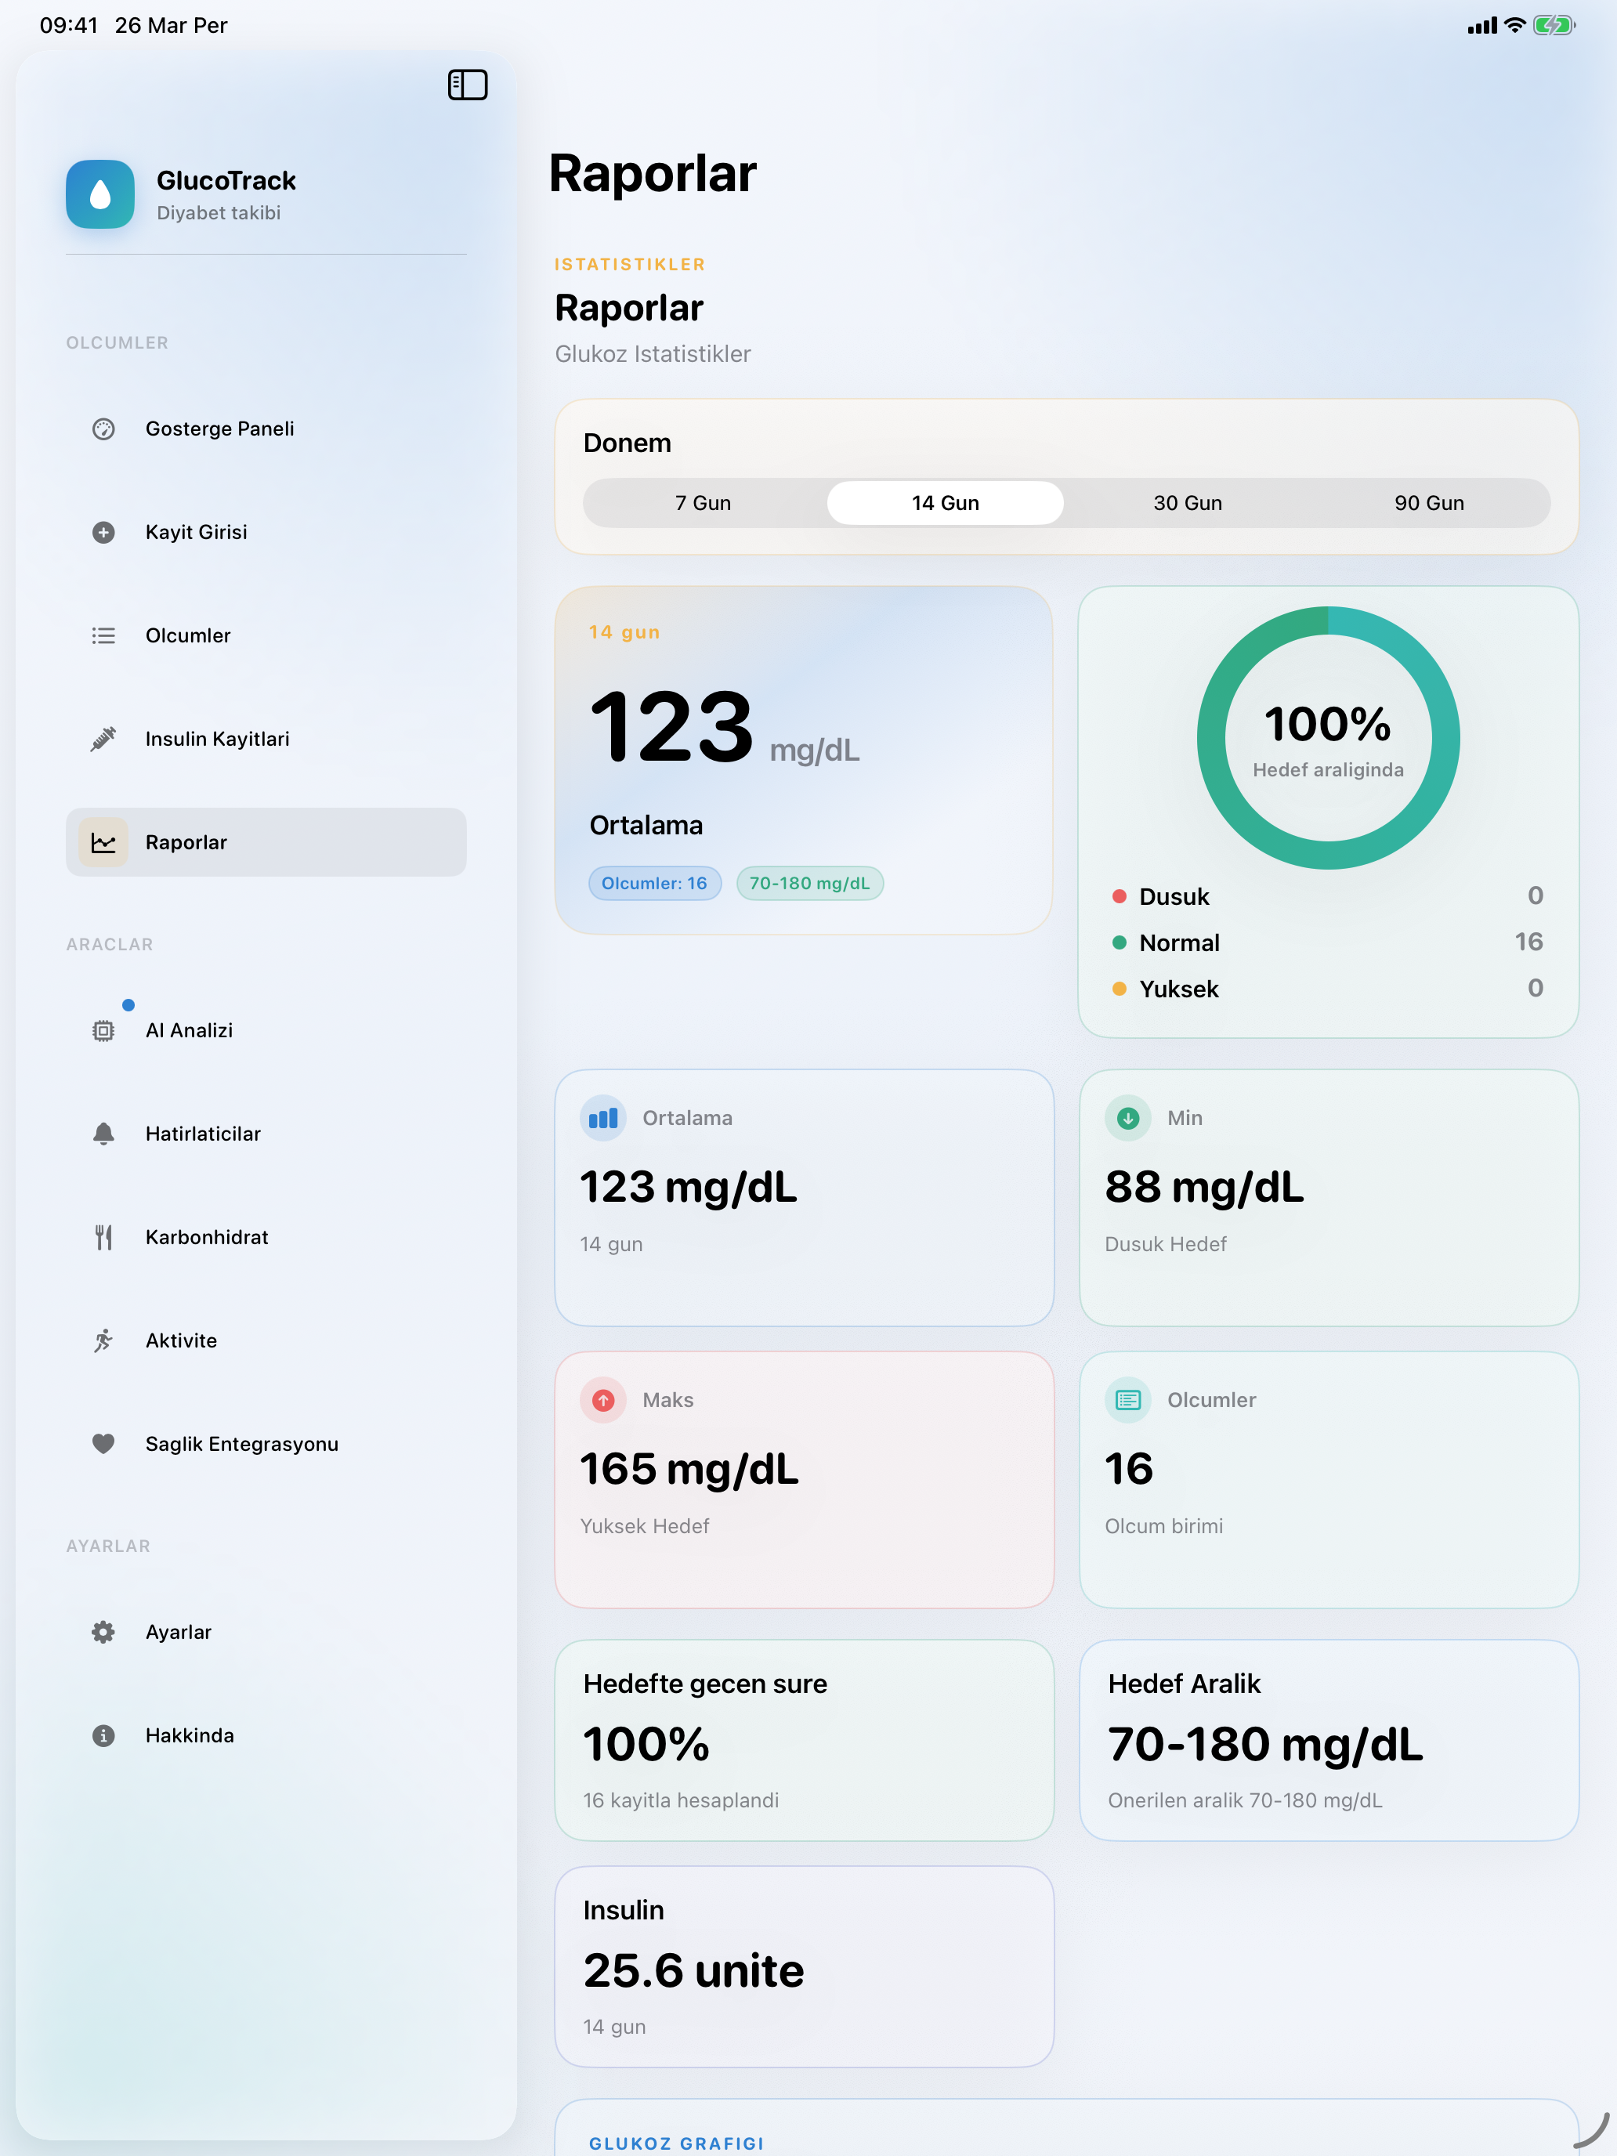Select the 7 Gun period segment
The height and width of the screenshot is (2156, 1617).
[703, 503]
